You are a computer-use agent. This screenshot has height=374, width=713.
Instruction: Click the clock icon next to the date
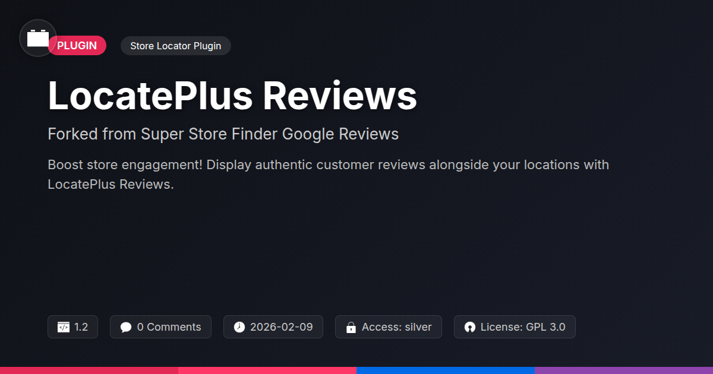[x=239, y=327]
